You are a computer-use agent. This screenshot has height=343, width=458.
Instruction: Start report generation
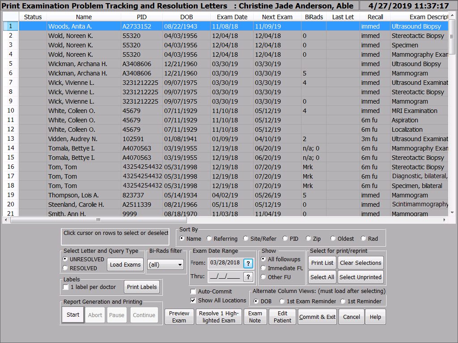pyautogui.click(x=73, y=315)
